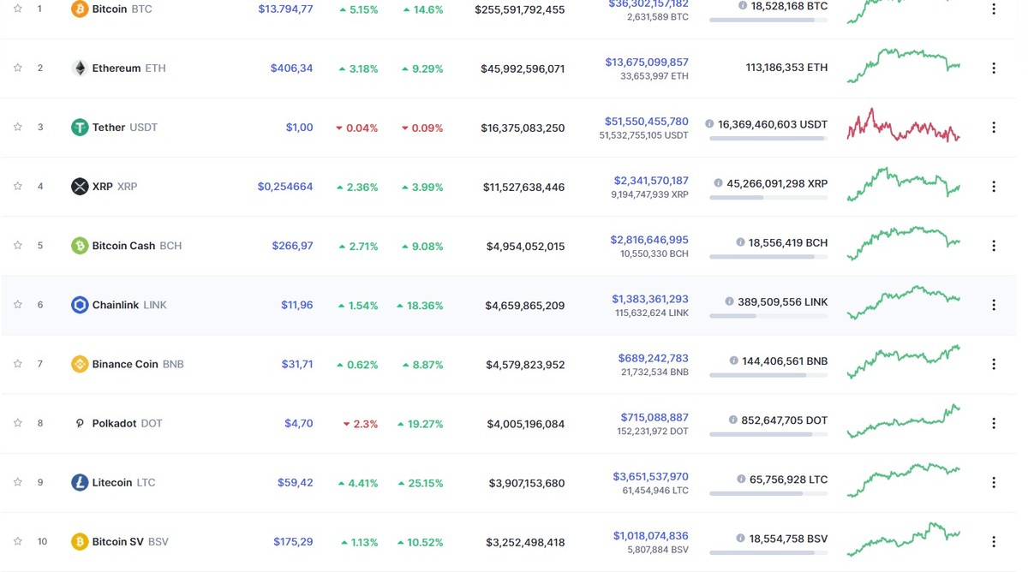Open the three-dot menu for Tether
The height and width of the screenshot is (572, 1028).
click(x=993, y=127)
